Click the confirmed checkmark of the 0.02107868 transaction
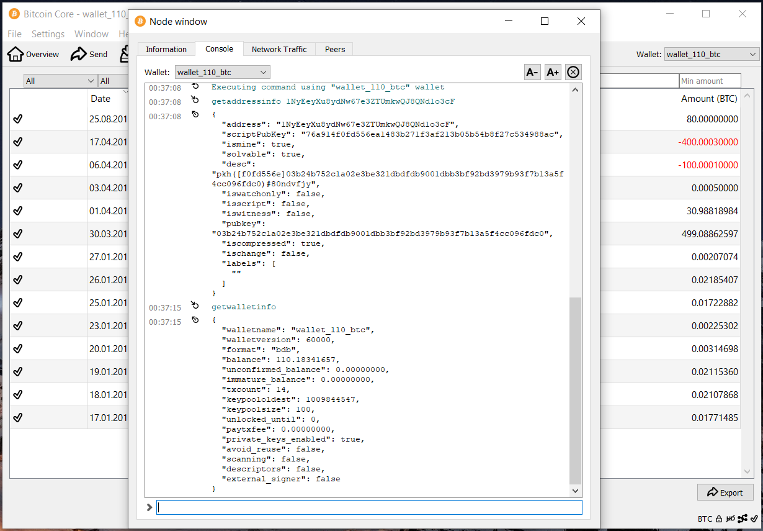 point(17,395)
